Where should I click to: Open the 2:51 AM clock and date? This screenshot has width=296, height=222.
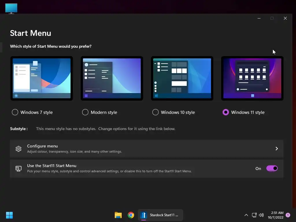[x=275, y=215]
